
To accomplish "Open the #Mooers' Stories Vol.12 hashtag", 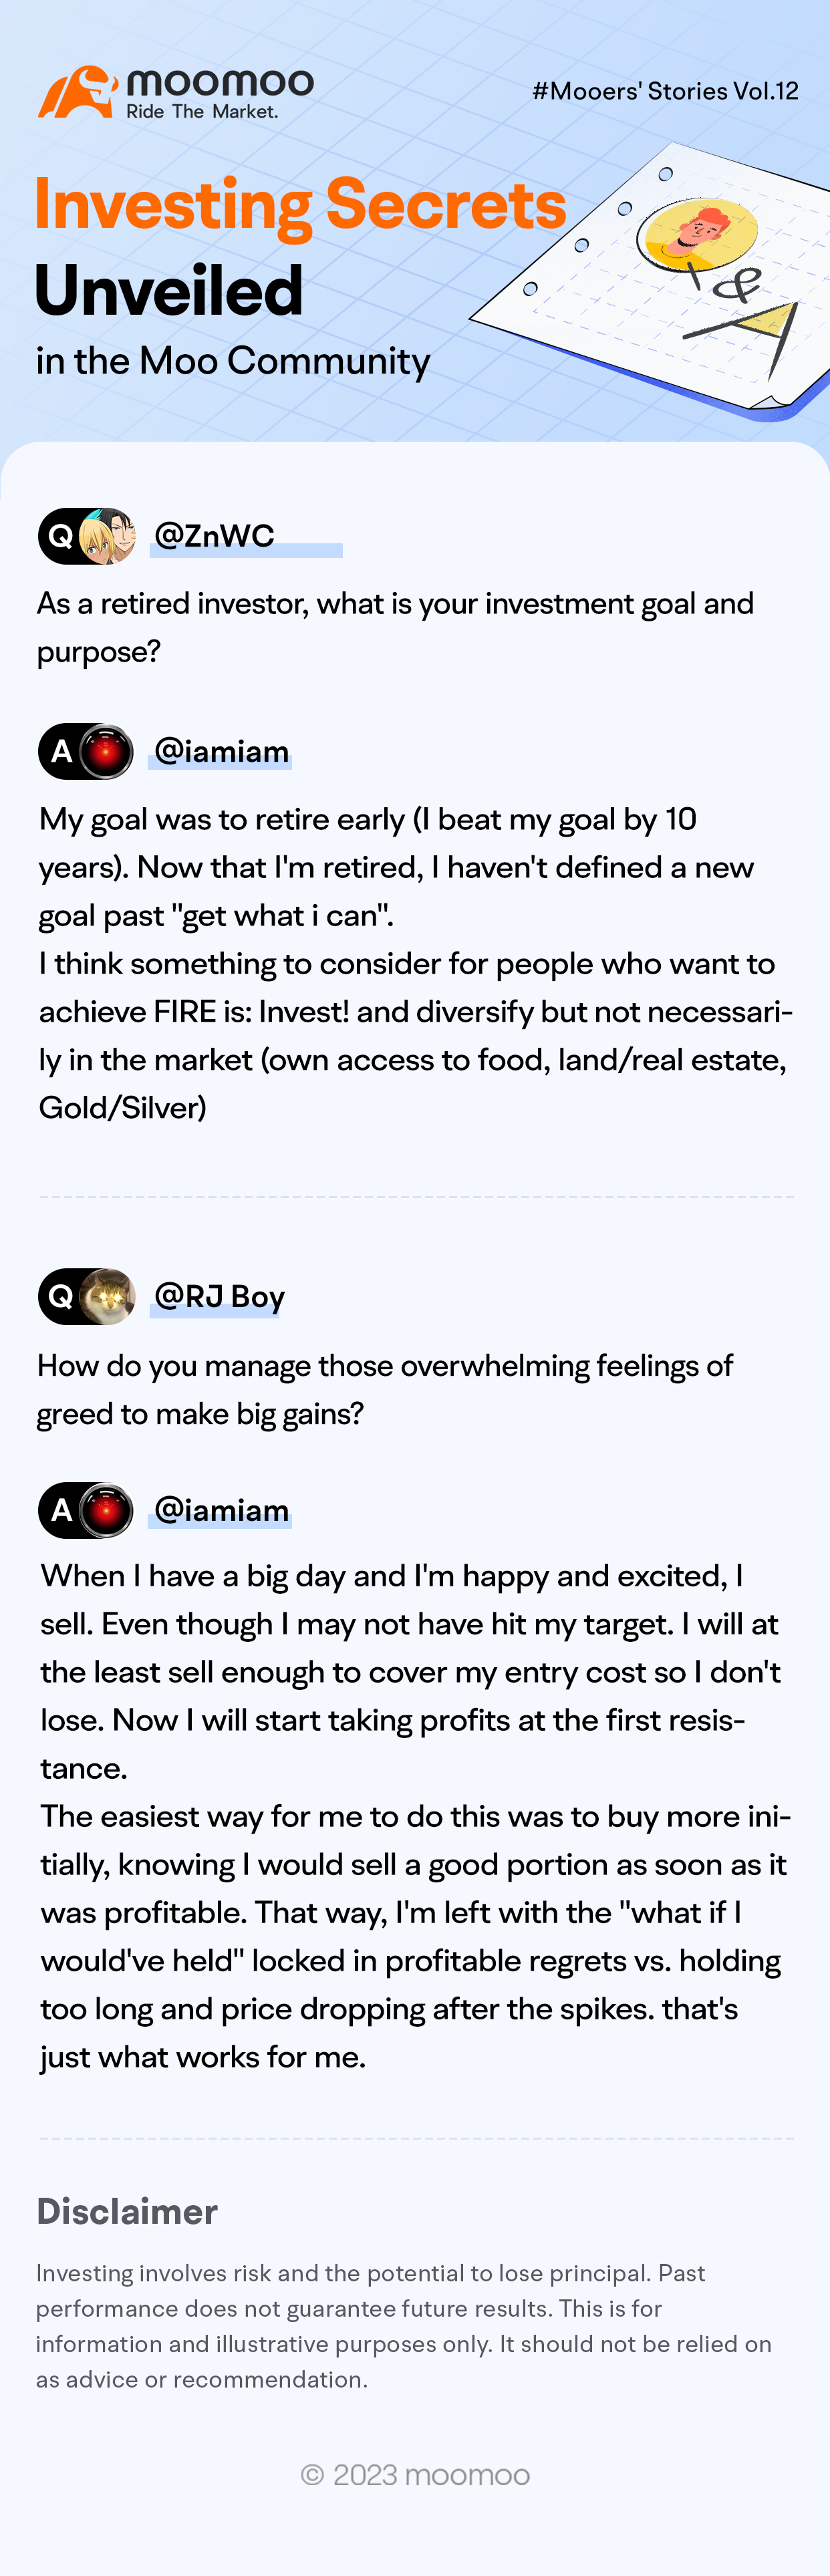I will (665, 91).
